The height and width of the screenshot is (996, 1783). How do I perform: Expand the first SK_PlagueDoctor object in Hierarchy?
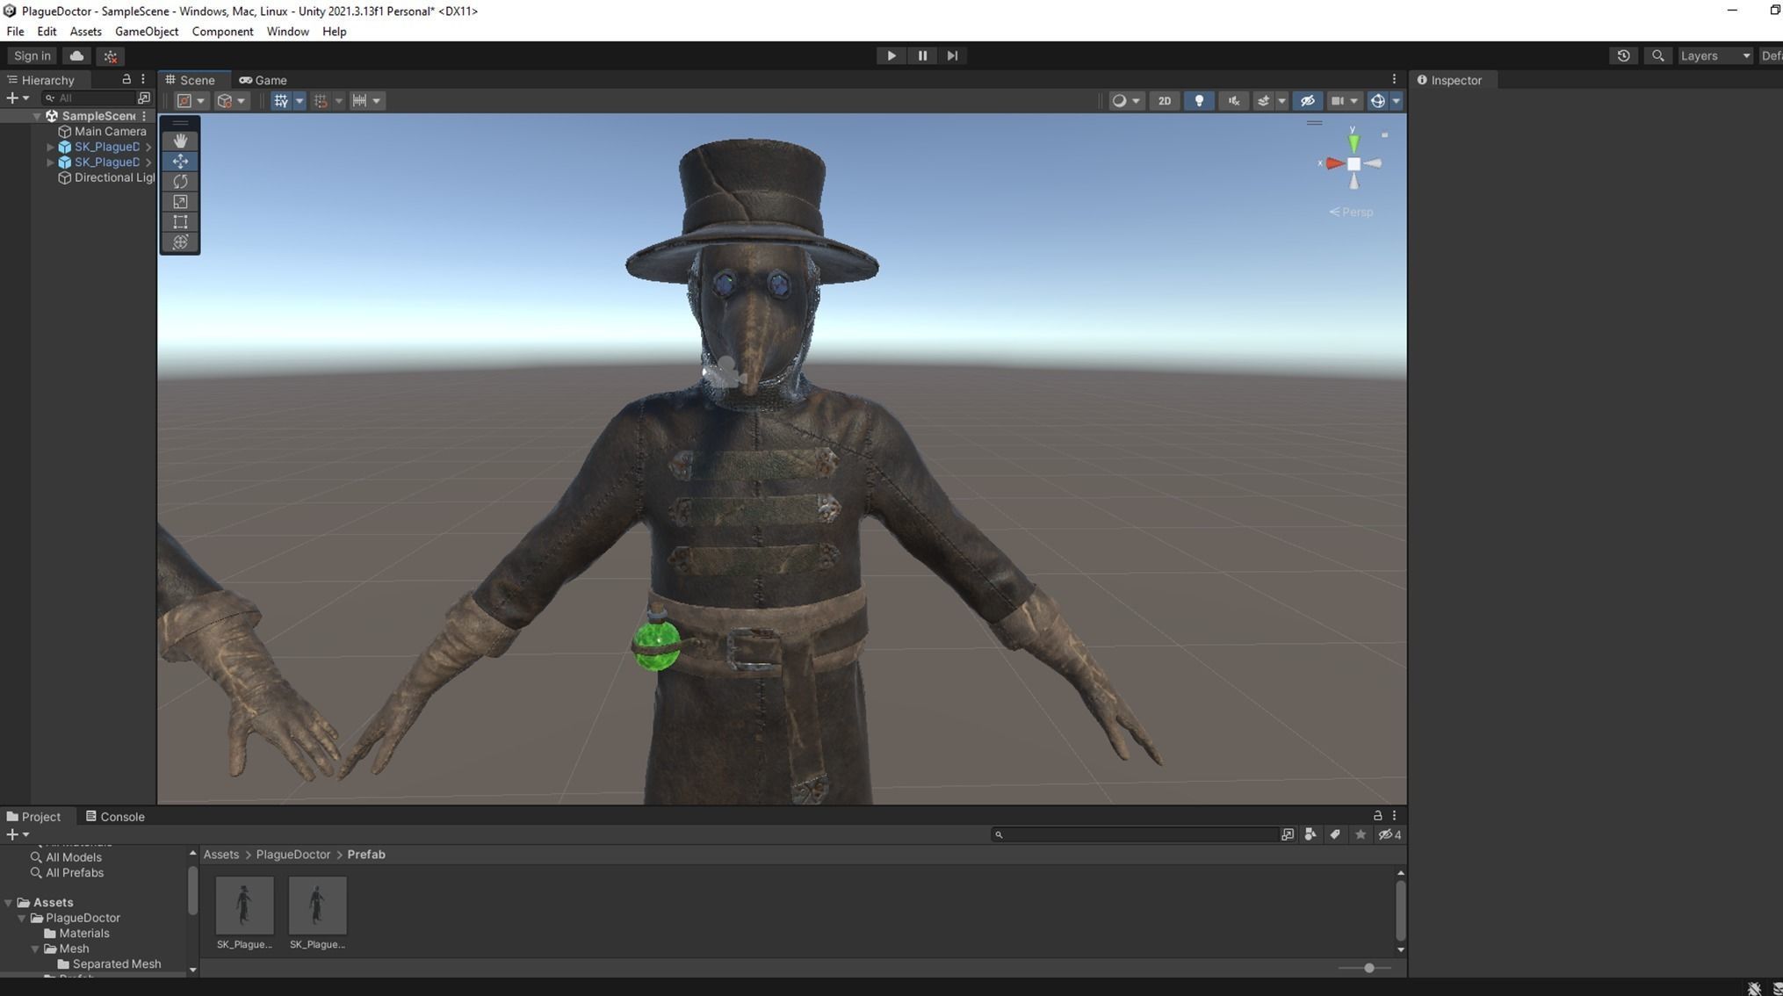(x=50, y=147)
